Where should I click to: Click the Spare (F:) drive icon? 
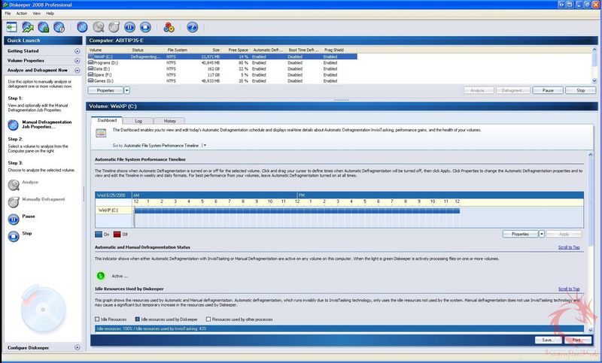tap(90, 74)
